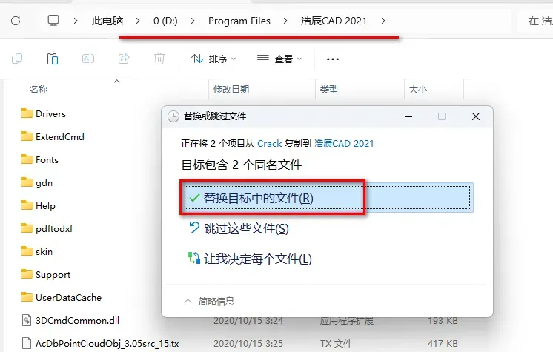Viewport: 553px width, 352px height.
Task: Expand the chevron after 此电脑
Action: pyautogui.click(x=138, y=21)
